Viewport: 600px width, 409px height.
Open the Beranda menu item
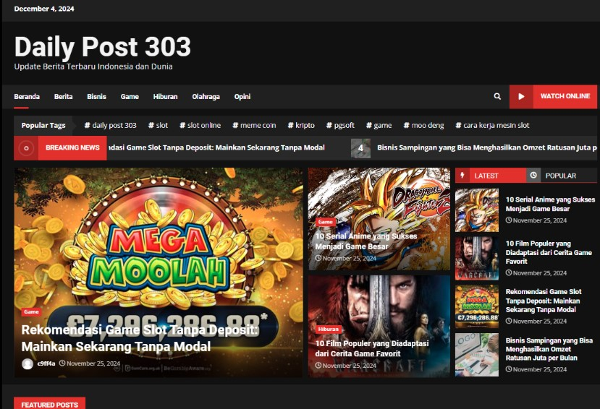27,97
